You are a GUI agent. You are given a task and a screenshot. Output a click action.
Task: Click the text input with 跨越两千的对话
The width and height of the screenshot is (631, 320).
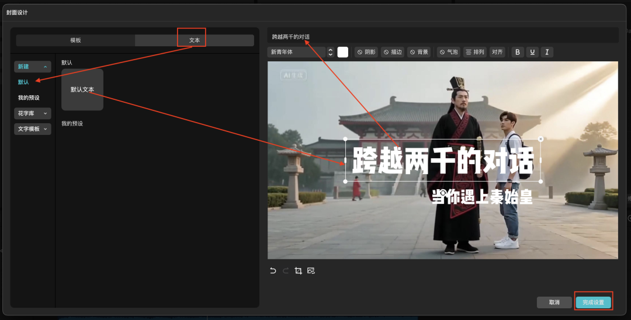pyautogui.click(x=443, y=37)
